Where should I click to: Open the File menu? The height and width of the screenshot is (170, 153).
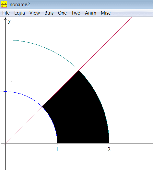click(x=6, y=13)
